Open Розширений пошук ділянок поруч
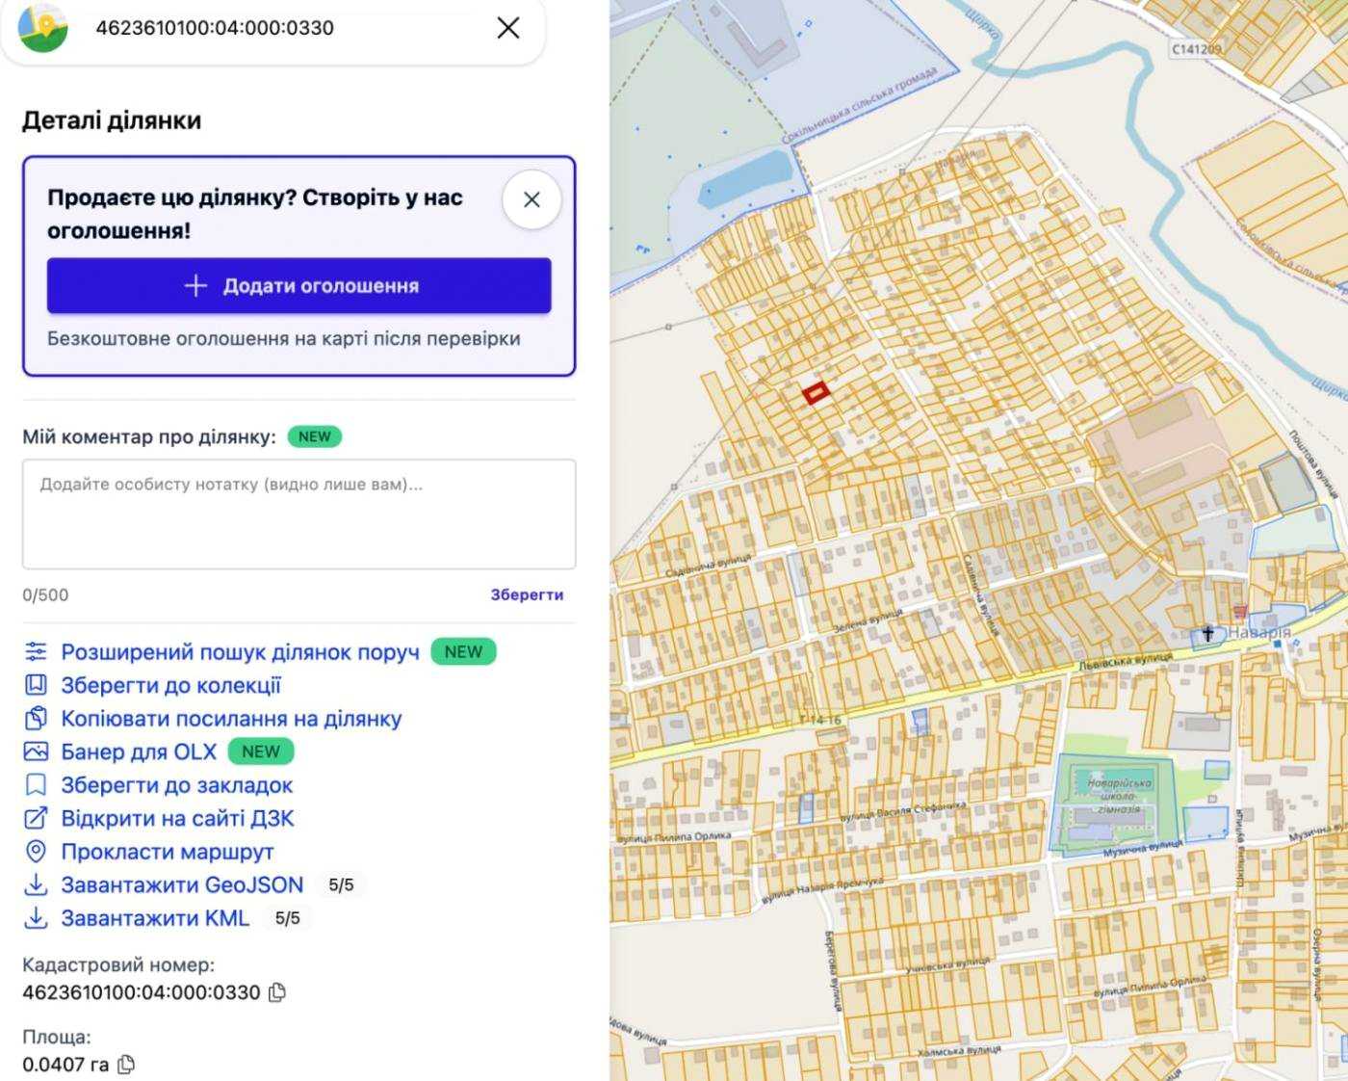This screenshot has height=1081, width=1348. [241, 652]
